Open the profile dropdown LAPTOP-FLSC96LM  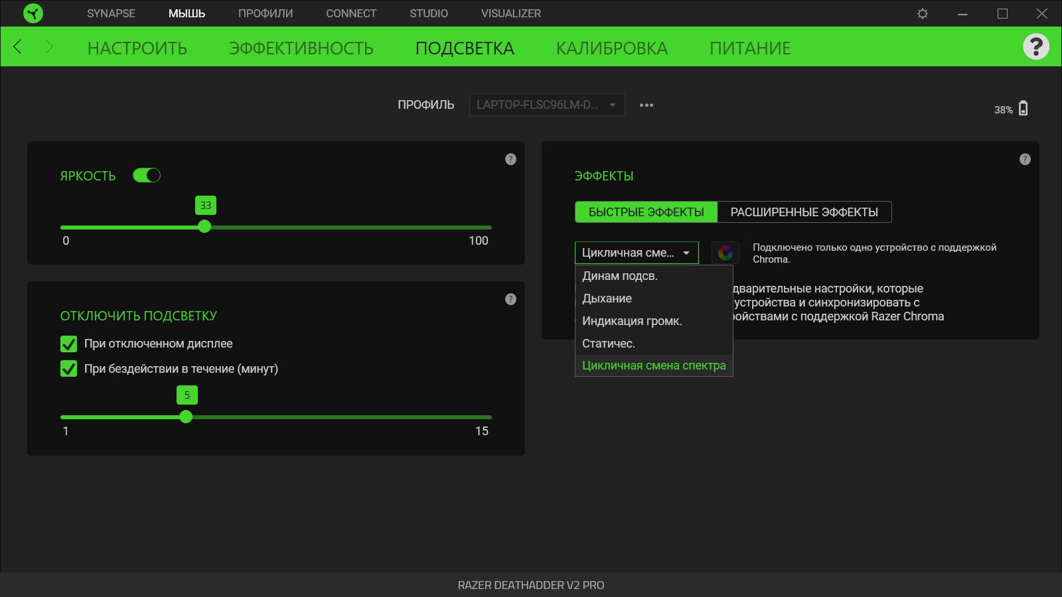(547, 105)
